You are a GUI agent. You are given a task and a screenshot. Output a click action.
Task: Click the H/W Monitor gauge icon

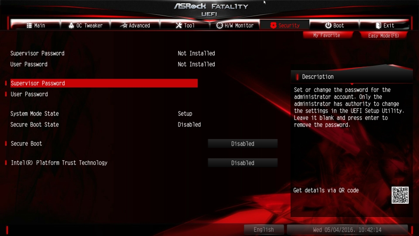pos(219,25)
